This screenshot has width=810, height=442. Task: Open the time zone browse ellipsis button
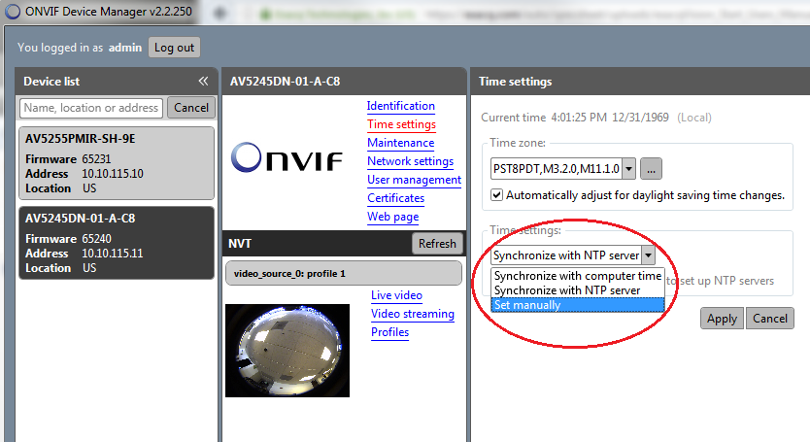pos(651,168)
